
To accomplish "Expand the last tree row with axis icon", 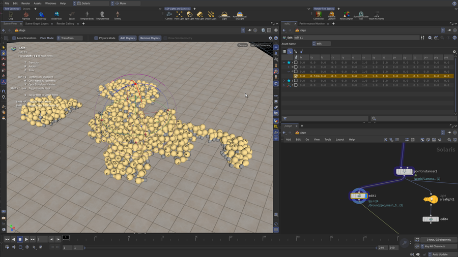I will [x=283, y=85].
